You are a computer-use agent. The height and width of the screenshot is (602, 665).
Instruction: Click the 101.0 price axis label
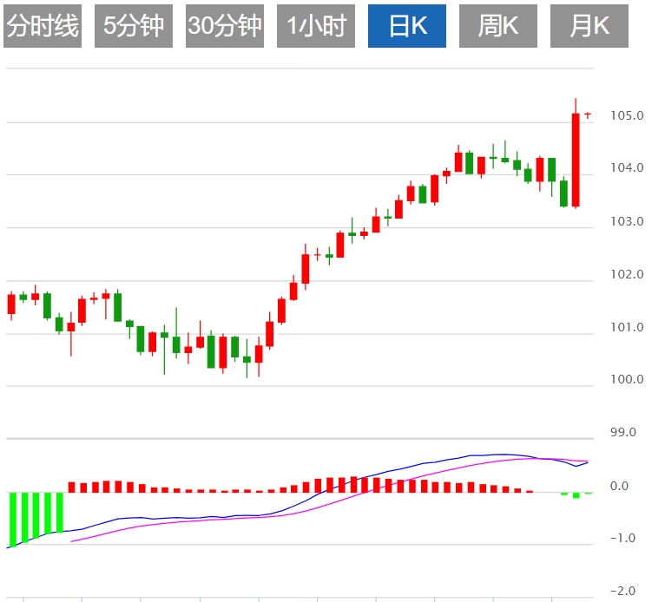pos(625,328)
